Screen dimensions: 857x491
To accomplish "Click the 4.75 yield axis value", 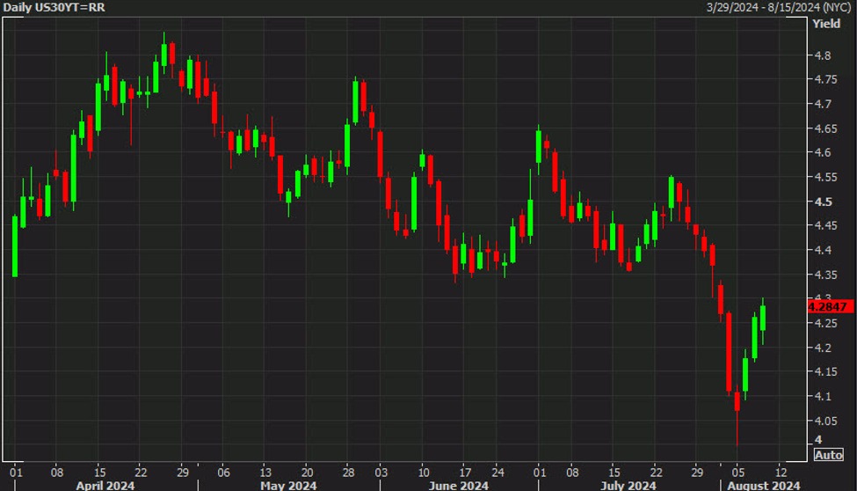I will (825, 79).
